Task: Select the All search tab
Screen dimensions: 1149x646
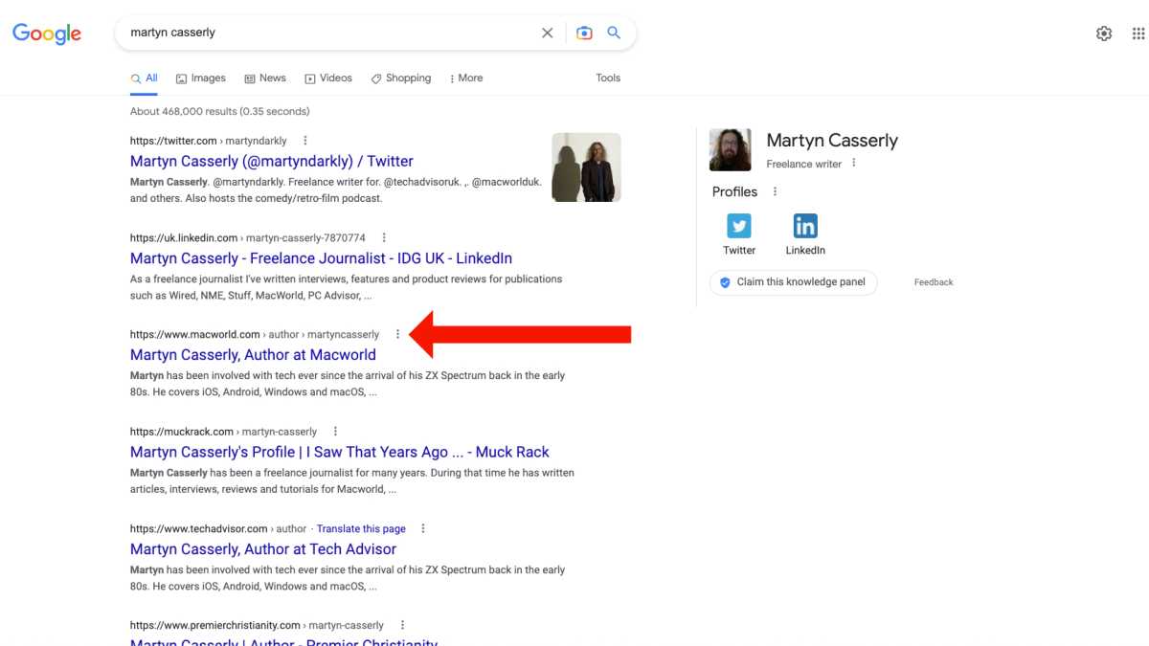Action: 145,78
